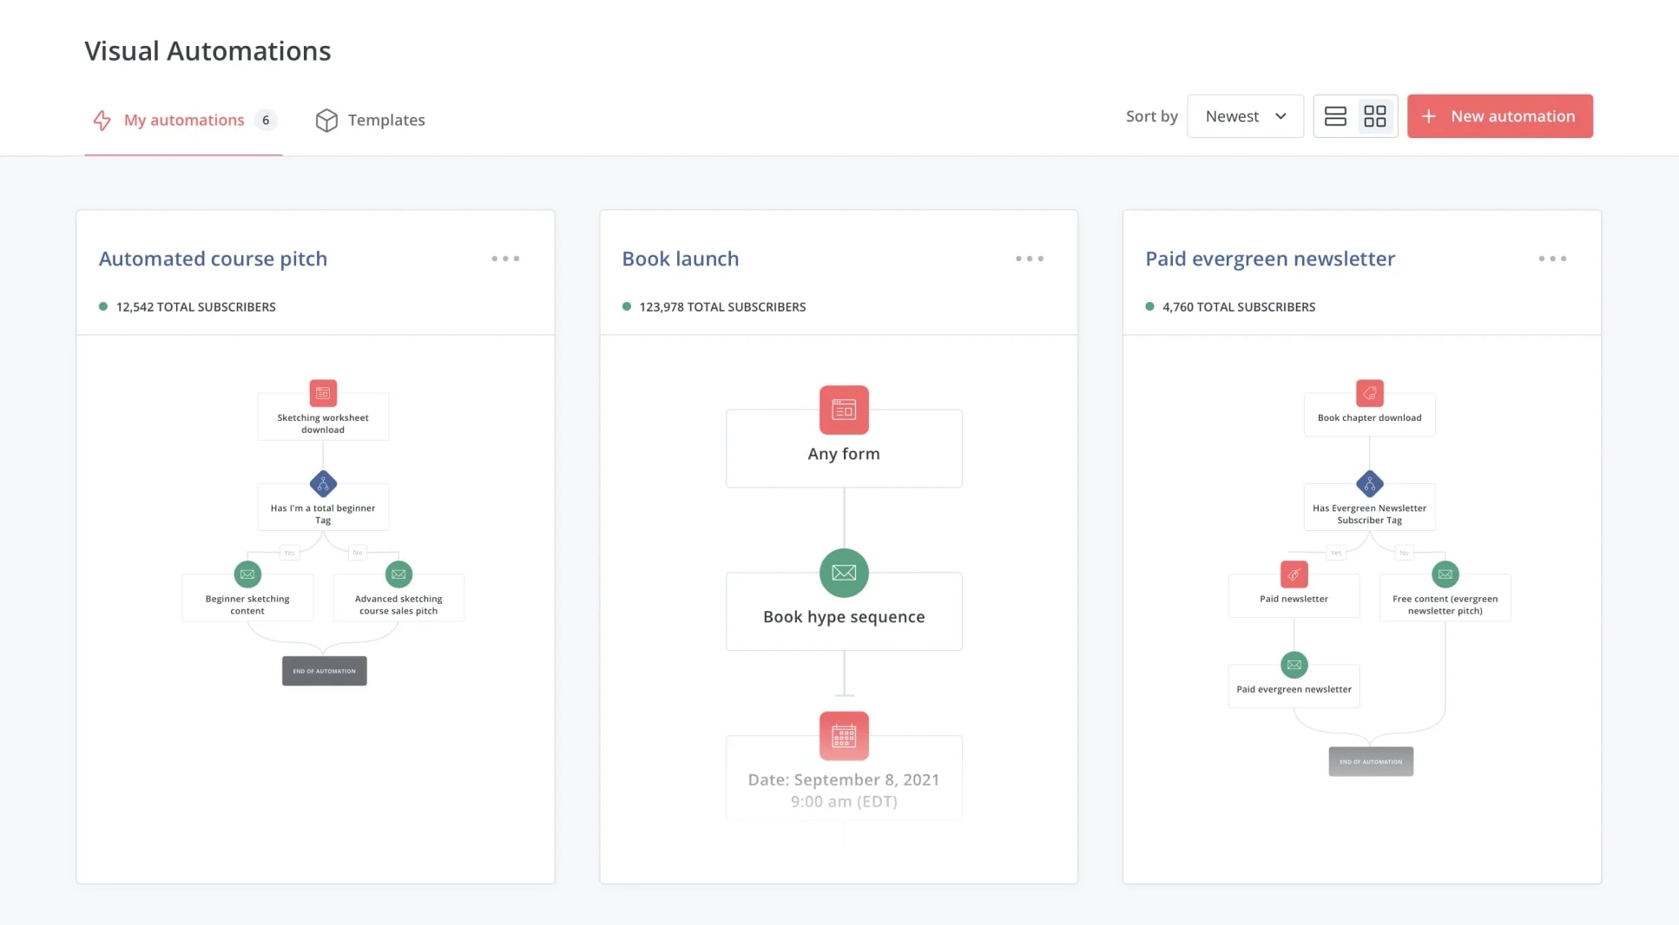Click '123,978 TOTAL SUBSCRIBERS' text

click(722, 306)
